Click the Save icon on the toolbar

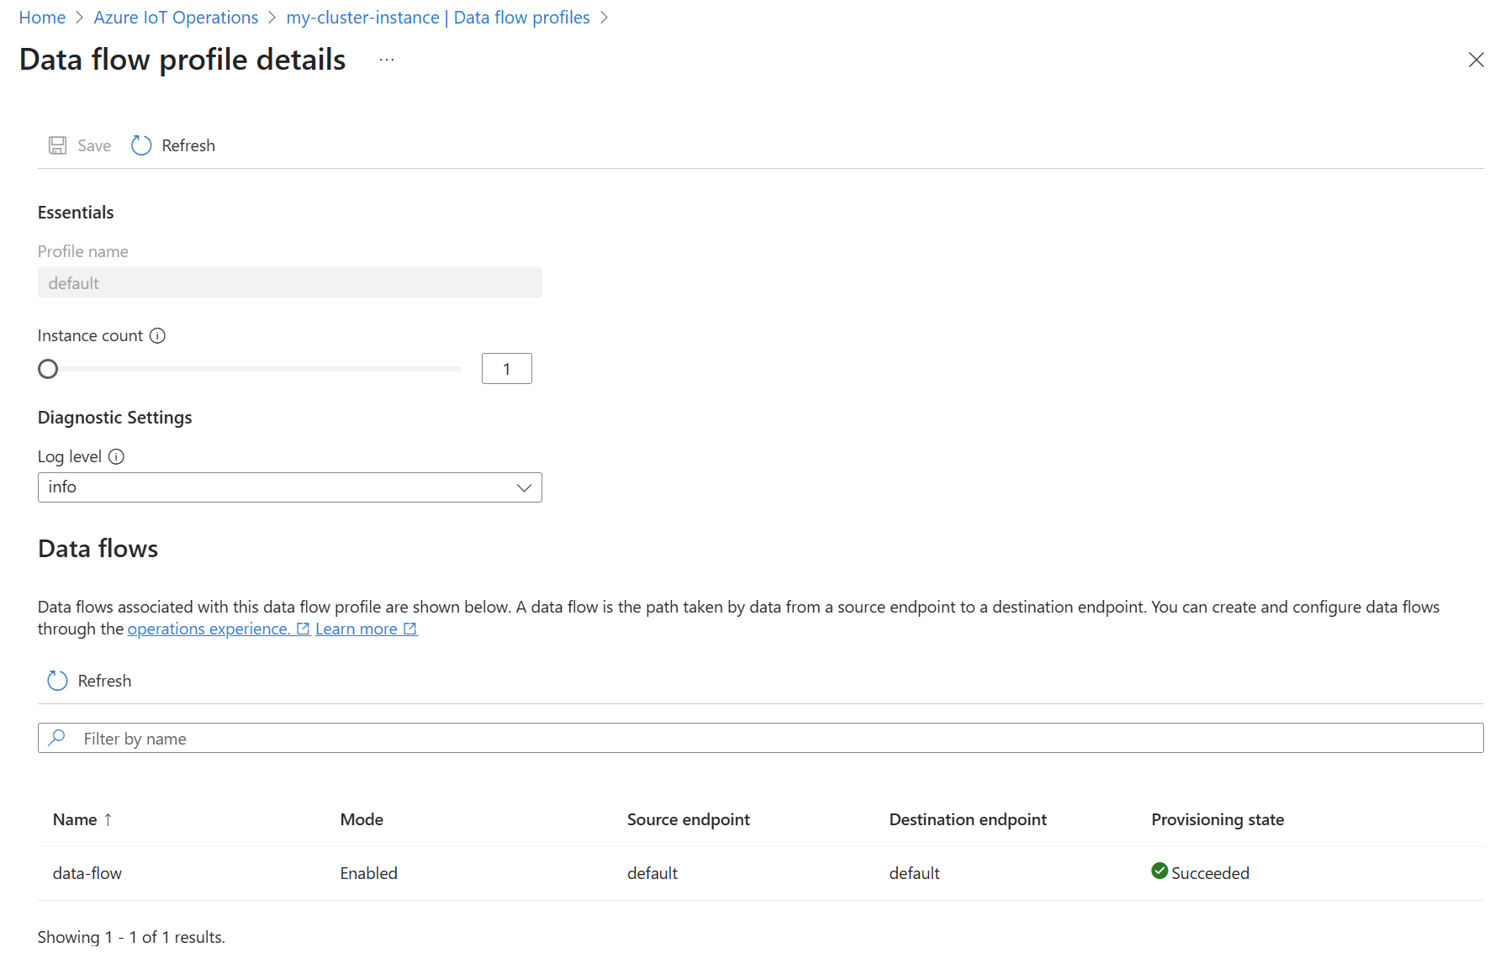tap(57, 145)
